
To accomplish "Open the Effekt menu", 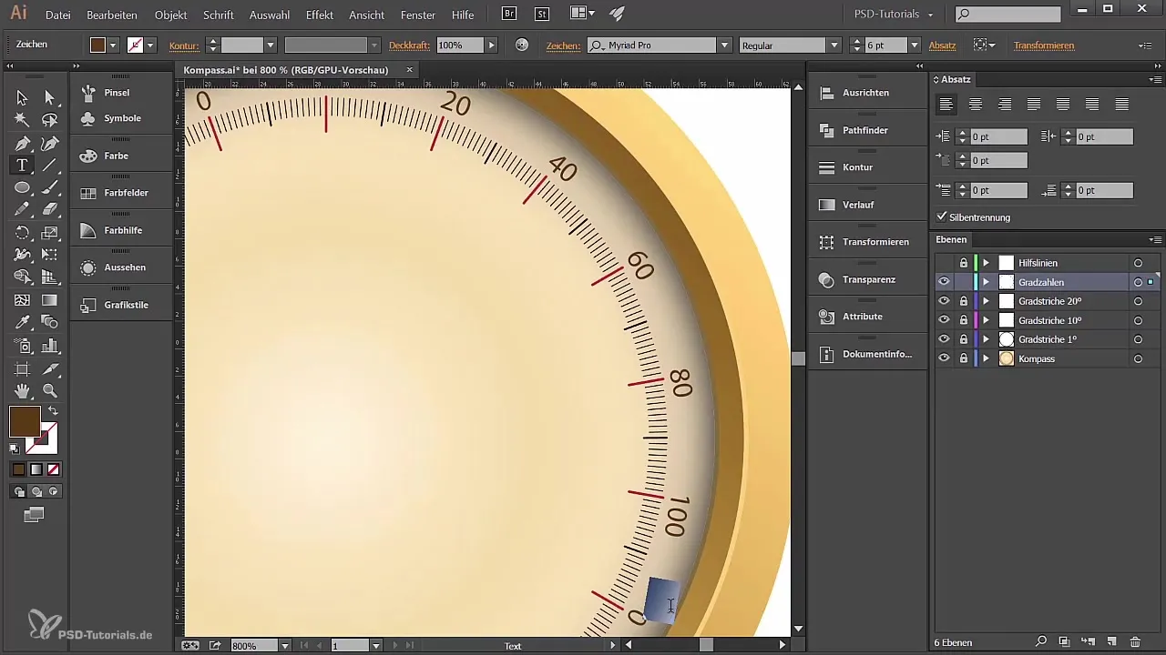I will tap(320, 15).
